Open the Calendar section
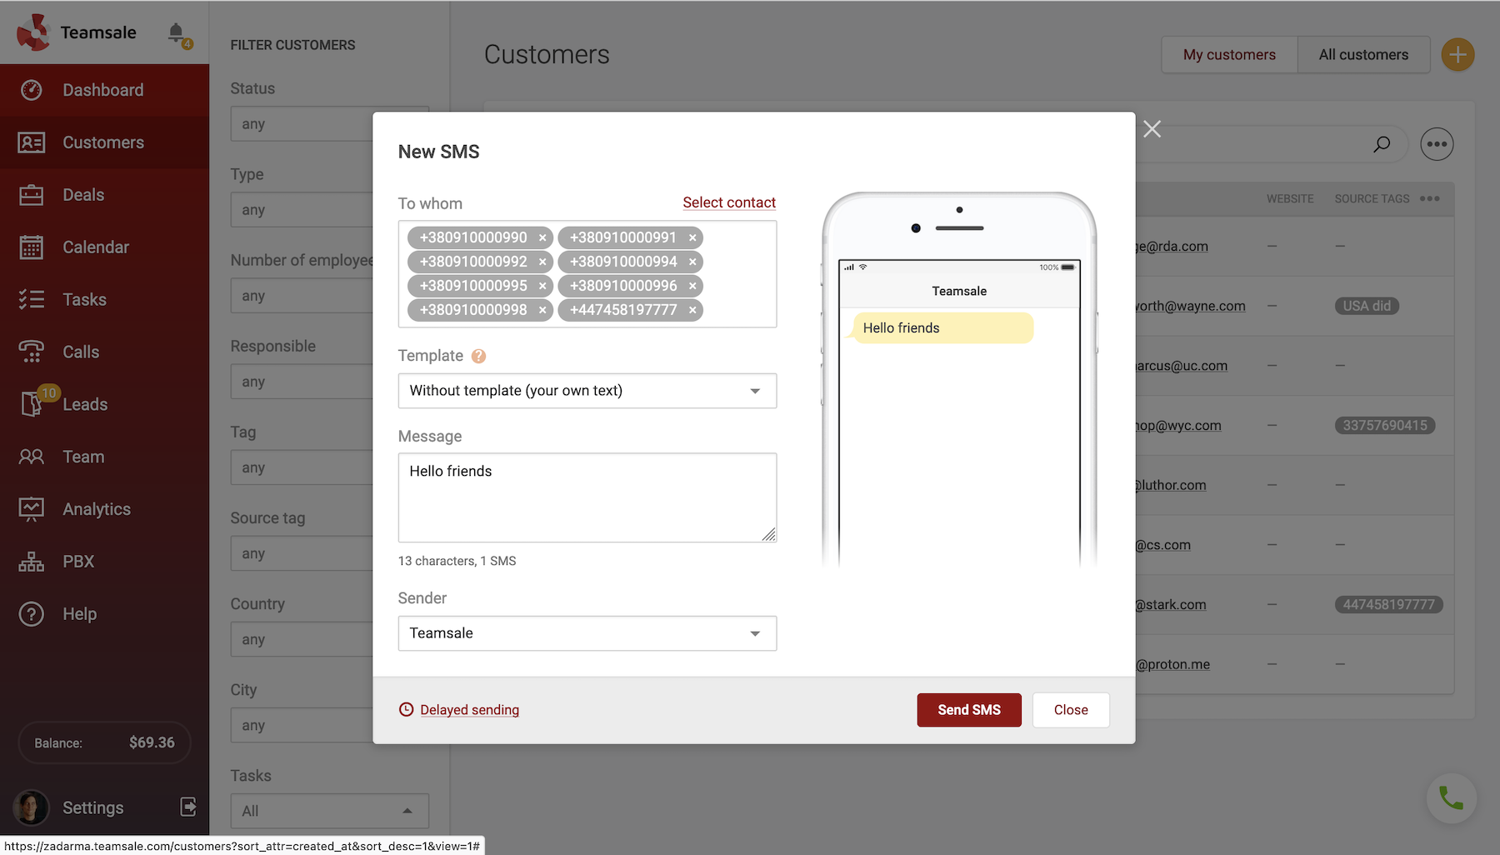Viewport: 1500px width, 855px height. (96, 247)
